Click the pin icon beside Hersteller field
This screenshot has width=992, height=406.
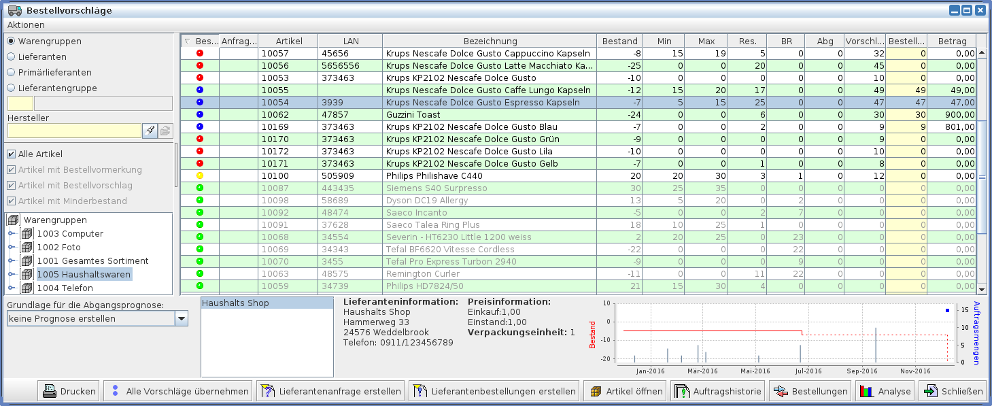tap(150, 131)
